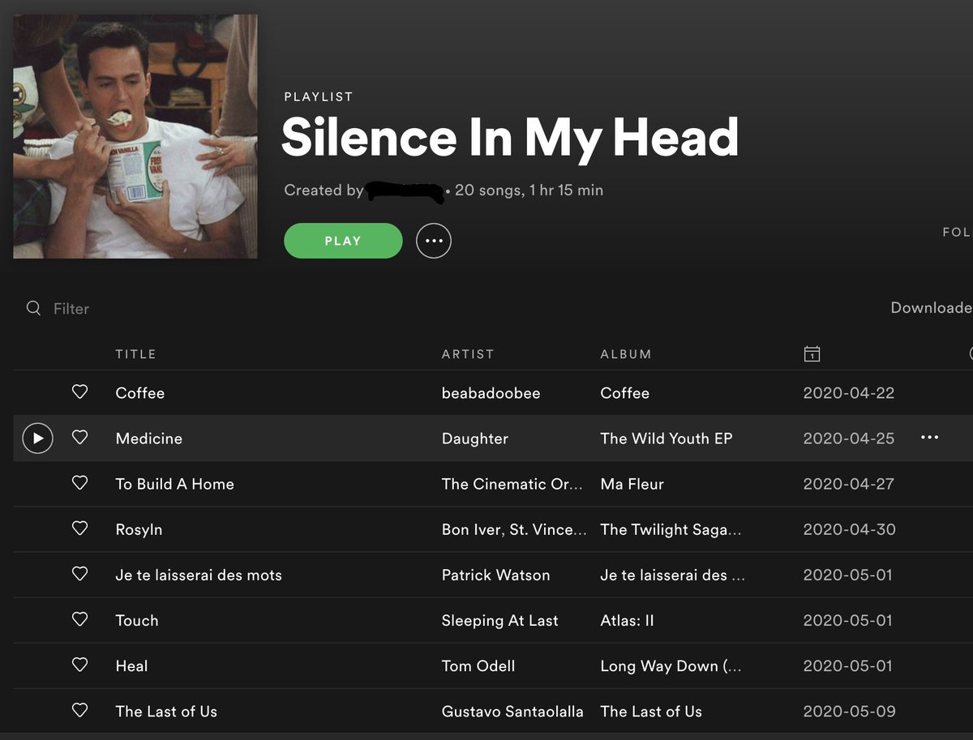Save Rosyln using its heart icon

pyautogui.click(x=79, y=528)
